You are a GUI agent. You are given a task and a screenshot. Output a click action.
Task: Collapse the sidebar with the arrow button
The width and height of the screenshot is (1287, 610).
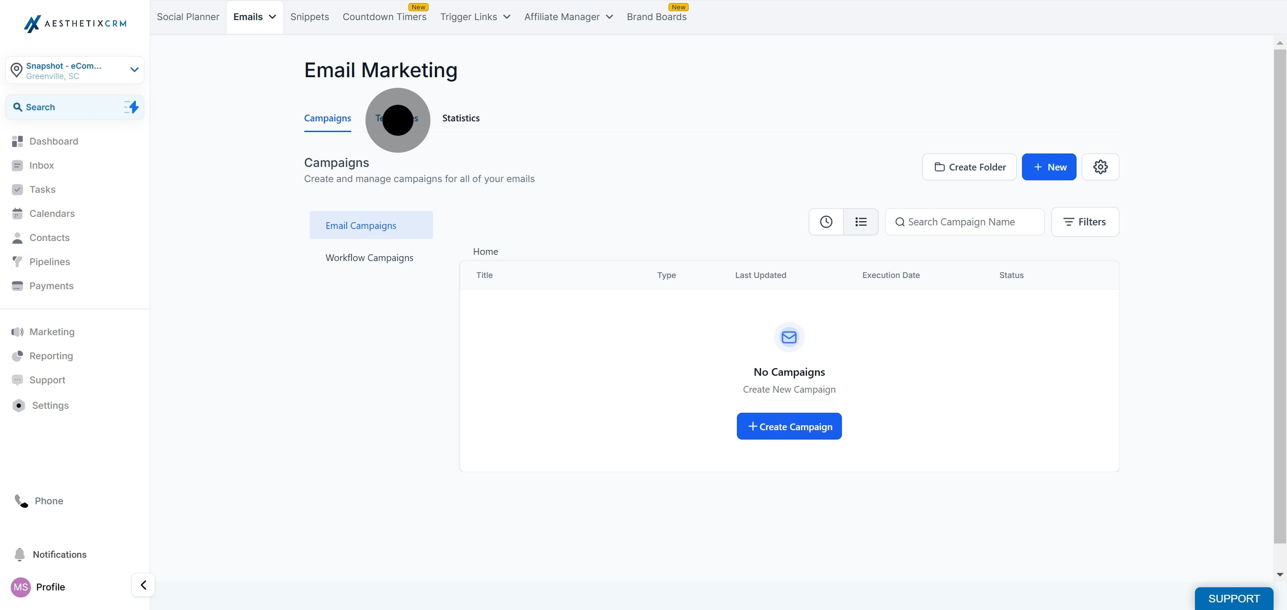(x=143, y=585)
